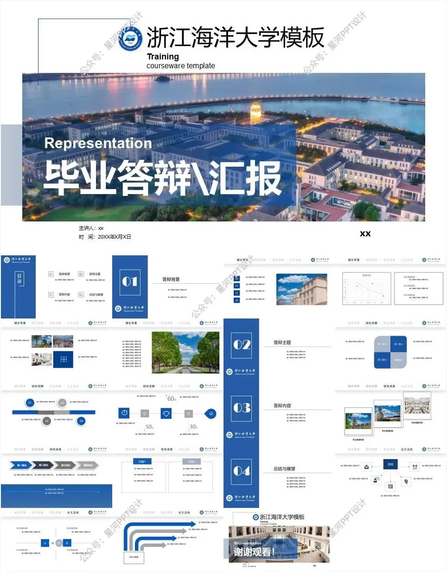Viewport: 447px width, 572px height.
Task: Click the title 浙江海洋大学模板 on cover
Action: 236,38
